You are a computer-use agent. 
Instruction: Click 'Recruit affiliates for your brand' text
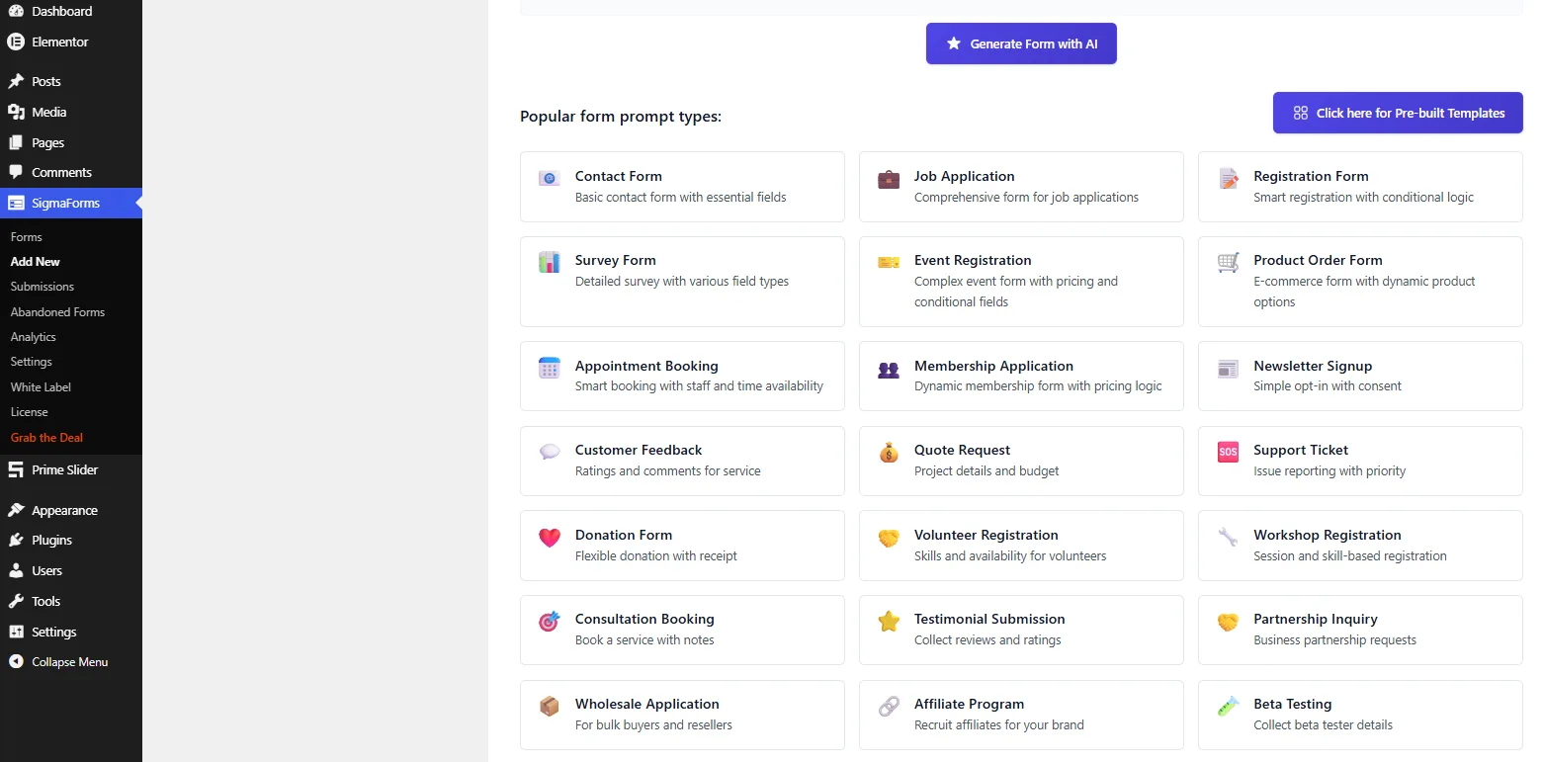point(998,724)
